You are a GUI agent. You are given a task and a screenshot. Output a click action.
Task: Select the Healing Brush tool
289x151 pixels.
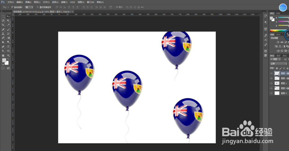point(3,29)
